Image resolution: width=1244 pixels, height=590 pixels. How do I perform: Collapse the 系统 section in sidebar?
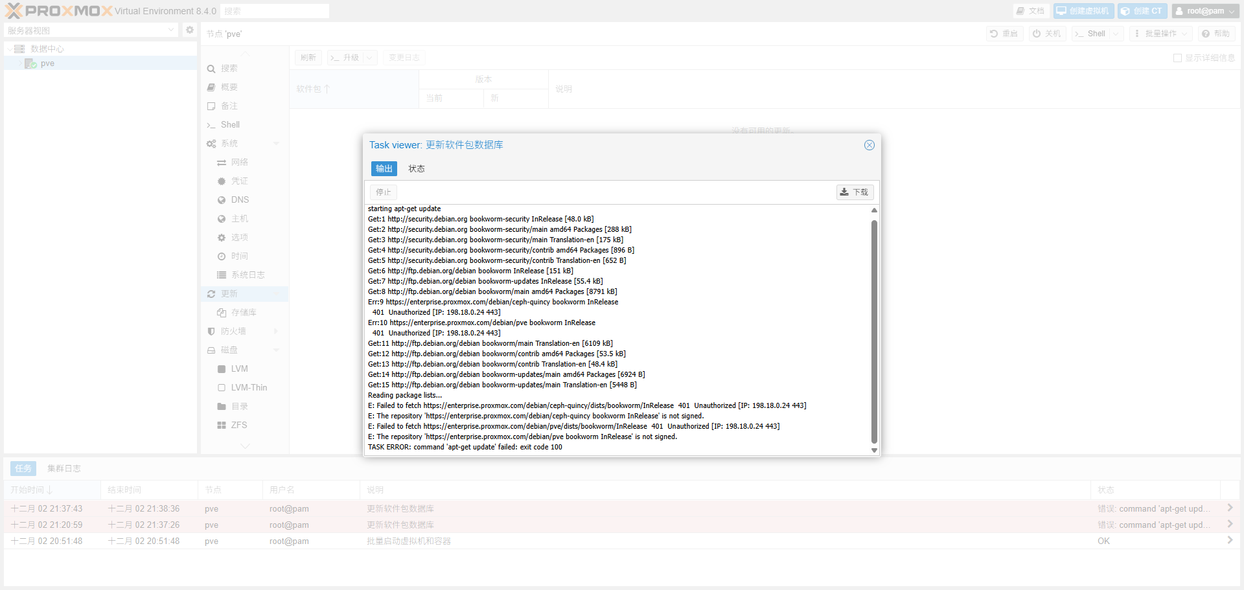pos(277,143)
